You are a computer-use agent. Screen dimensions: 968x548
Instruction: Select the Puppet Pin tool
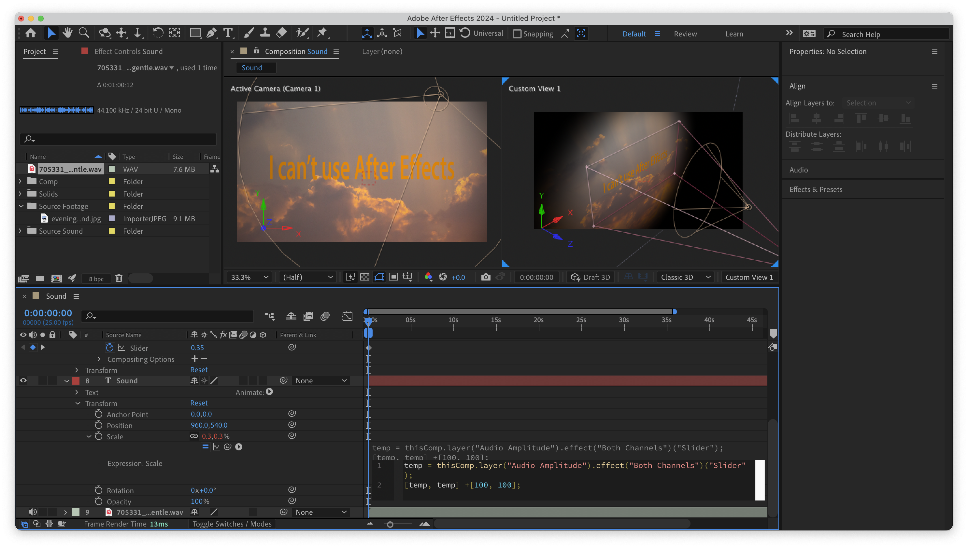322,33
